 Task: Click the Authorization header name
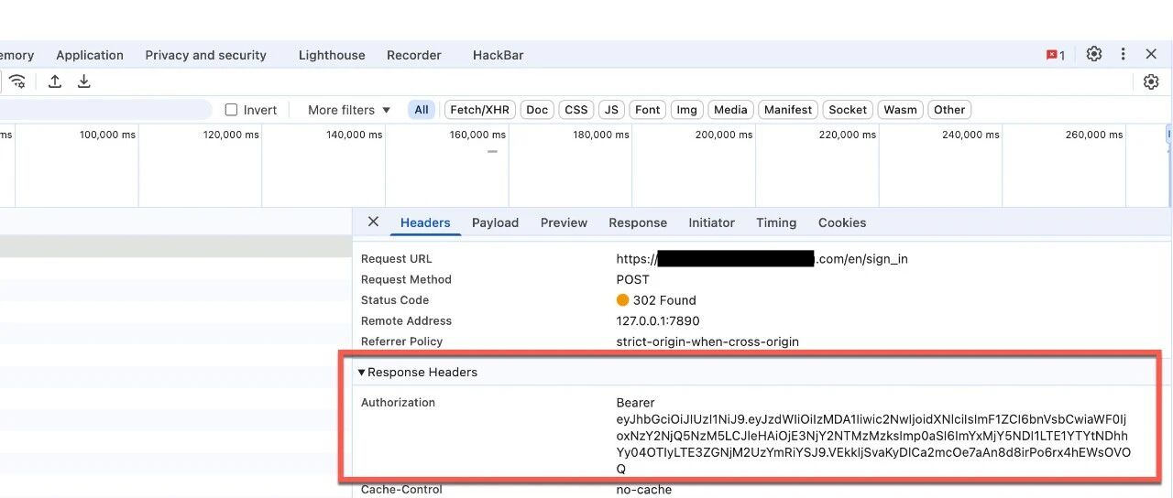pyautogui.click(x=398, y=402)
